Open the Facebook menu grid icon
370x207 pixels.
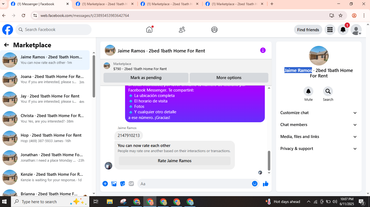point(330,30)
